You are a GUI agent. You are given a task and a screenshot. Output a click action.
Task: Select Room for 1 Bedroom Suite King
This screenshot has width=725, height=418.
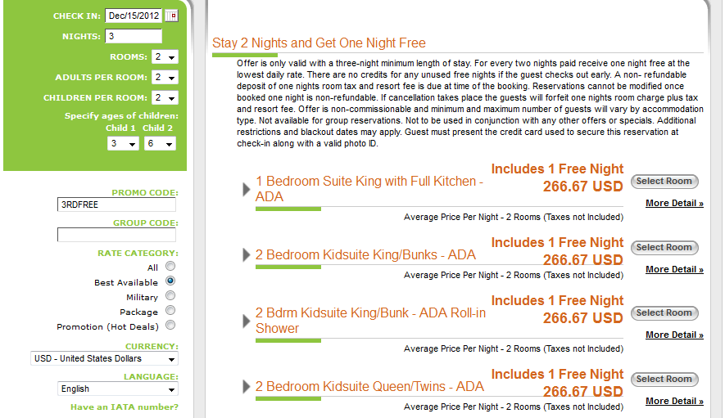click(x=664, y=182)
